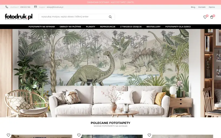Favorite the first recommended wallpaper with heart
The width and height of the screenshot is (221, 138).
(x=9, y=135)
